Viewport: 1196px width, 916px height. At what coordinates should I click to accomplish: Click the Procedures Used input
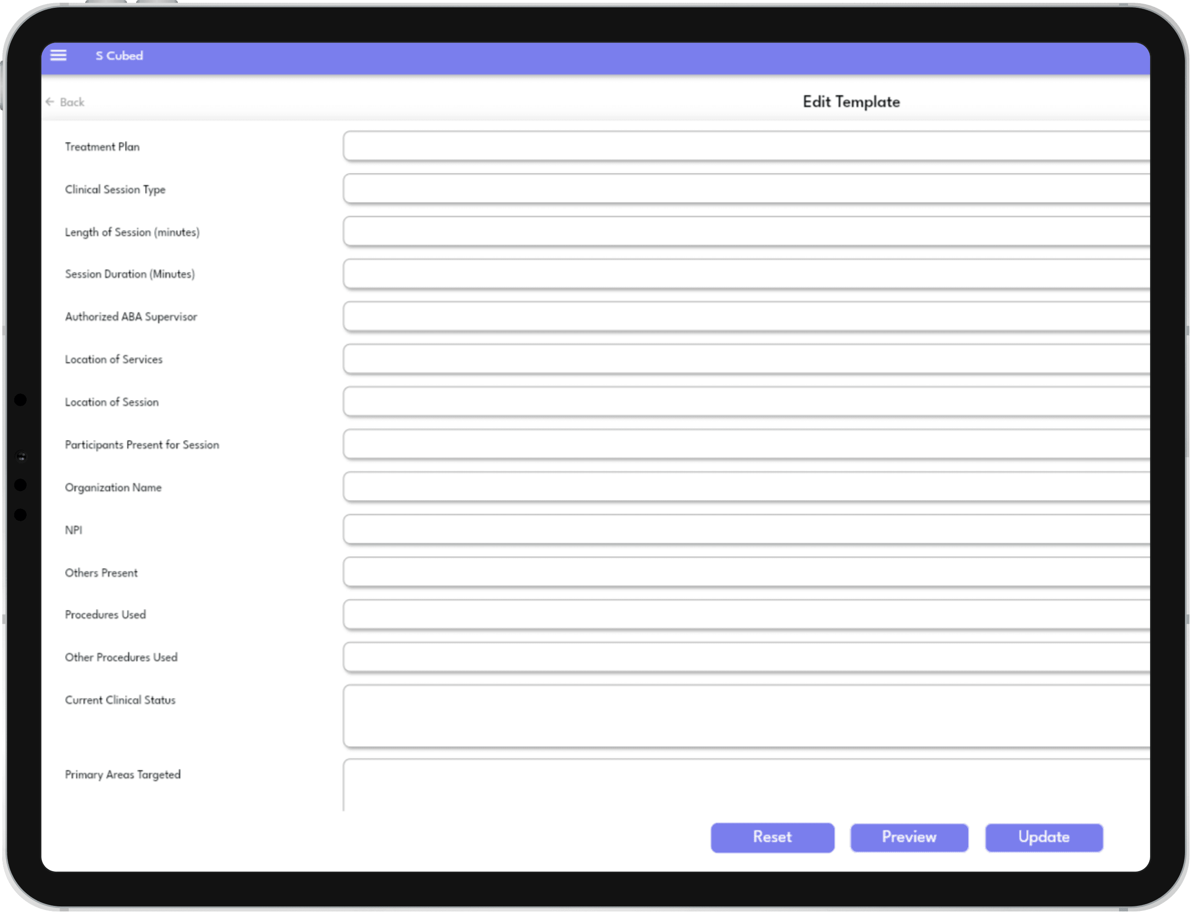click(x=745, y=615)
